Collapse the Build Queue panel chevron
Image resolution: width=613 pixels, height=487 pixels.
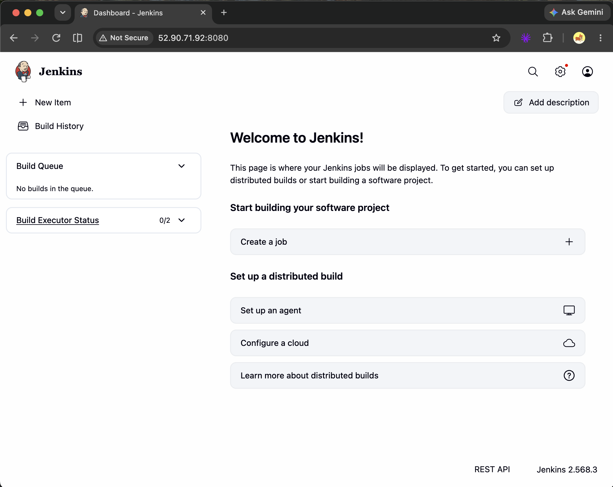[x=182, y=166]
